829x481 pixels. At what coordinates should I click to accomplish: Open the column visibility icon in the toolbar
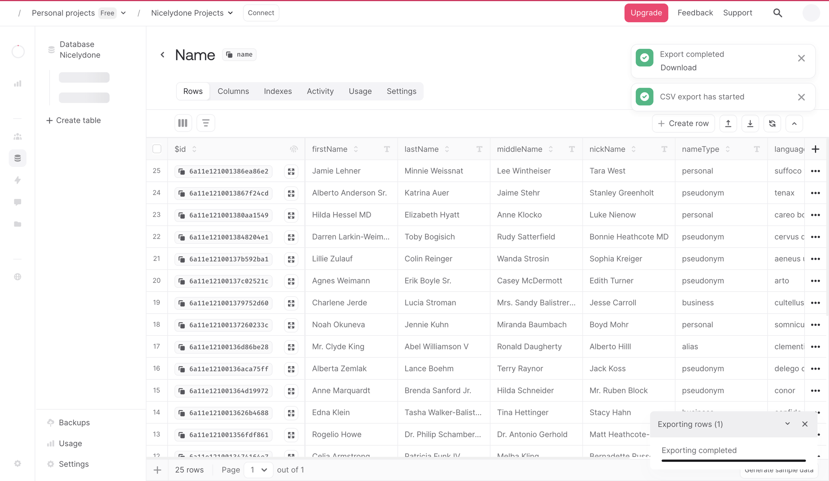coord(183,123)
